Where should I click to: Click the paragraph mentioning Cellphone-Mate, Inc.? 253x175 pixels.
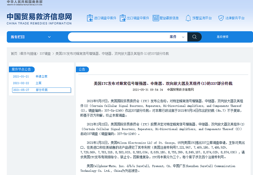click(x=158, y=168)
